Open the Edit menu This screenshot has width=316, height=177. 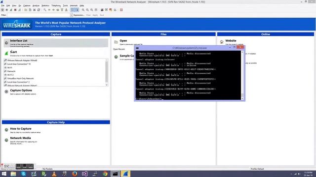[x=8, y=5]
